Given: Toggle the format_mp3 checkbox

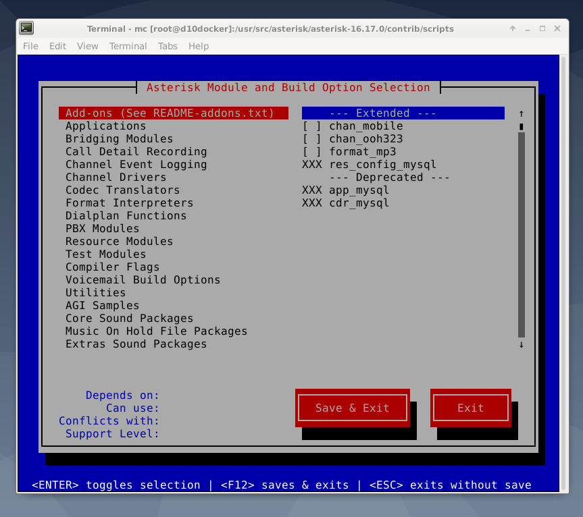Looking at the screenshot, I should click(x=311, y=152).
